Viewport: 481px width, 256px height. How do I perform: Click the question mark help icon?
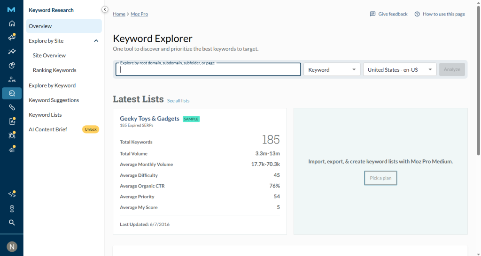pyautogui.click(x=417, y=14)
